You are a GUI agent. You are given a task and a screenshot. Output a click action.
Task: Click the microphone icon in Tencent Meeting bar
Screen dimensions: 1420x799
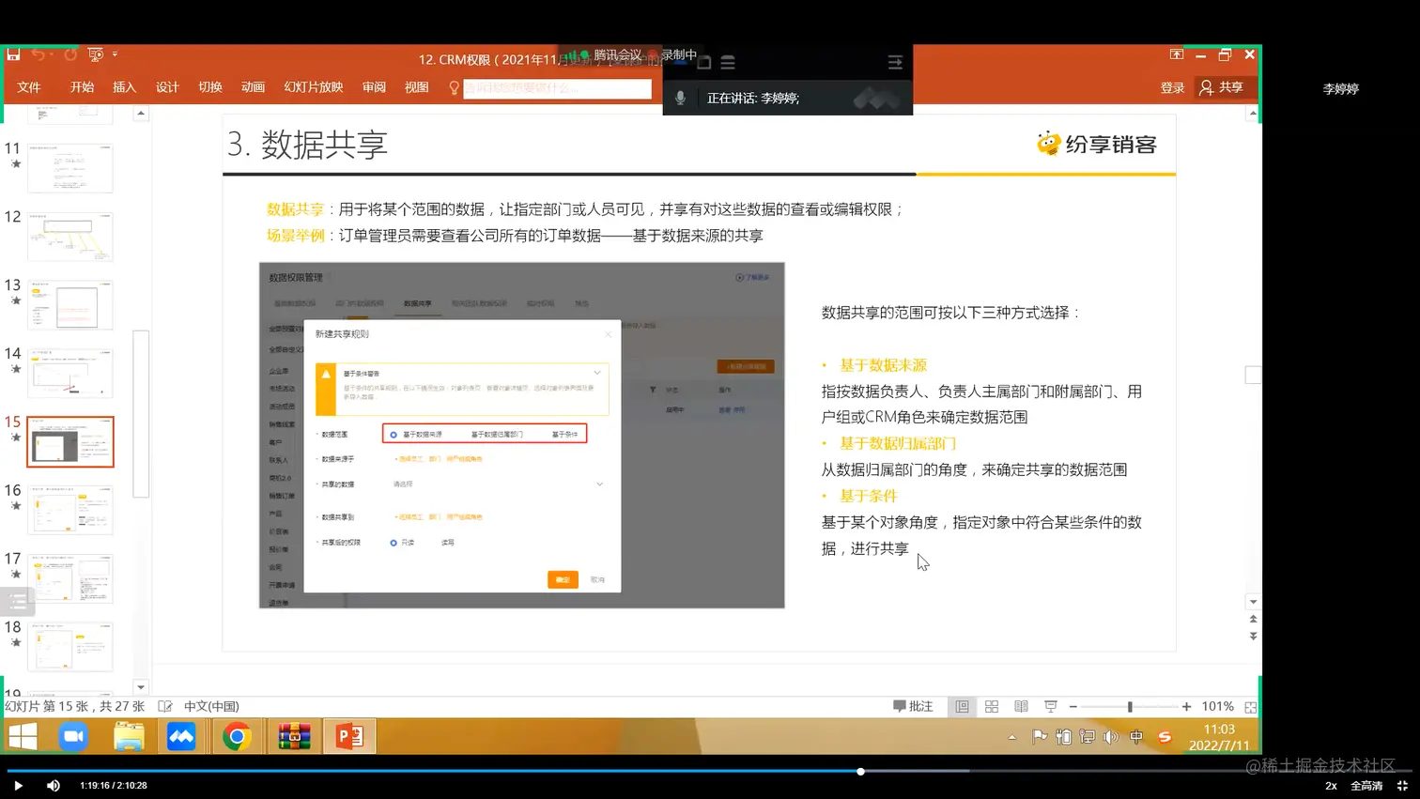680,98
